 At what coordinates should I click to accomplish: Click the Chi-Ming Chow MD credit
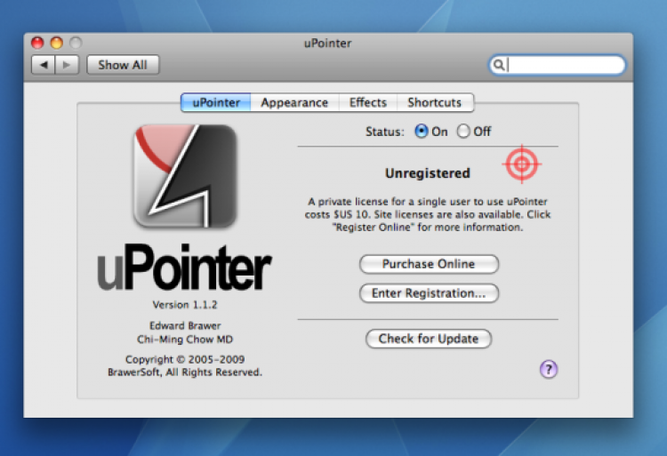[185, 340]
